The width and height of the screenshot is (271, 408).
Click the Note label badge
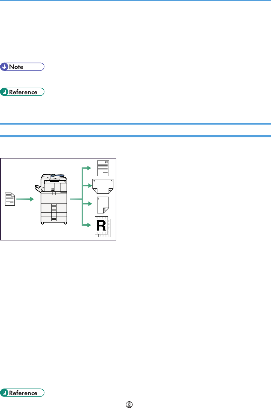pyautogui.click(x=23, y=66)
